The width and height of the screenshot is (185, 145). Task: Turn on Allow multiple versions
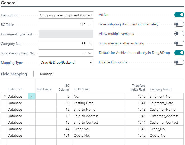(x=179, y=34)
